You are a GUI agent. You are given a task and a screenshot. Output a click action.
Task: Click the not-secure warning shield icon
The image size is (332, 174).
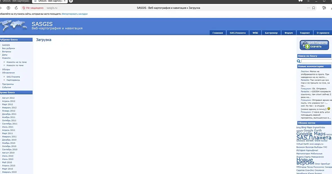click(x=24, y=8)
